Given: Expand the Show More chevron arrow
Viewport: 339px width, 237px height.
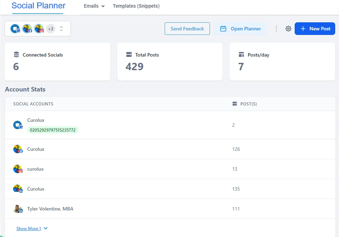Looking at the screenshot, I should click(46, 228).
